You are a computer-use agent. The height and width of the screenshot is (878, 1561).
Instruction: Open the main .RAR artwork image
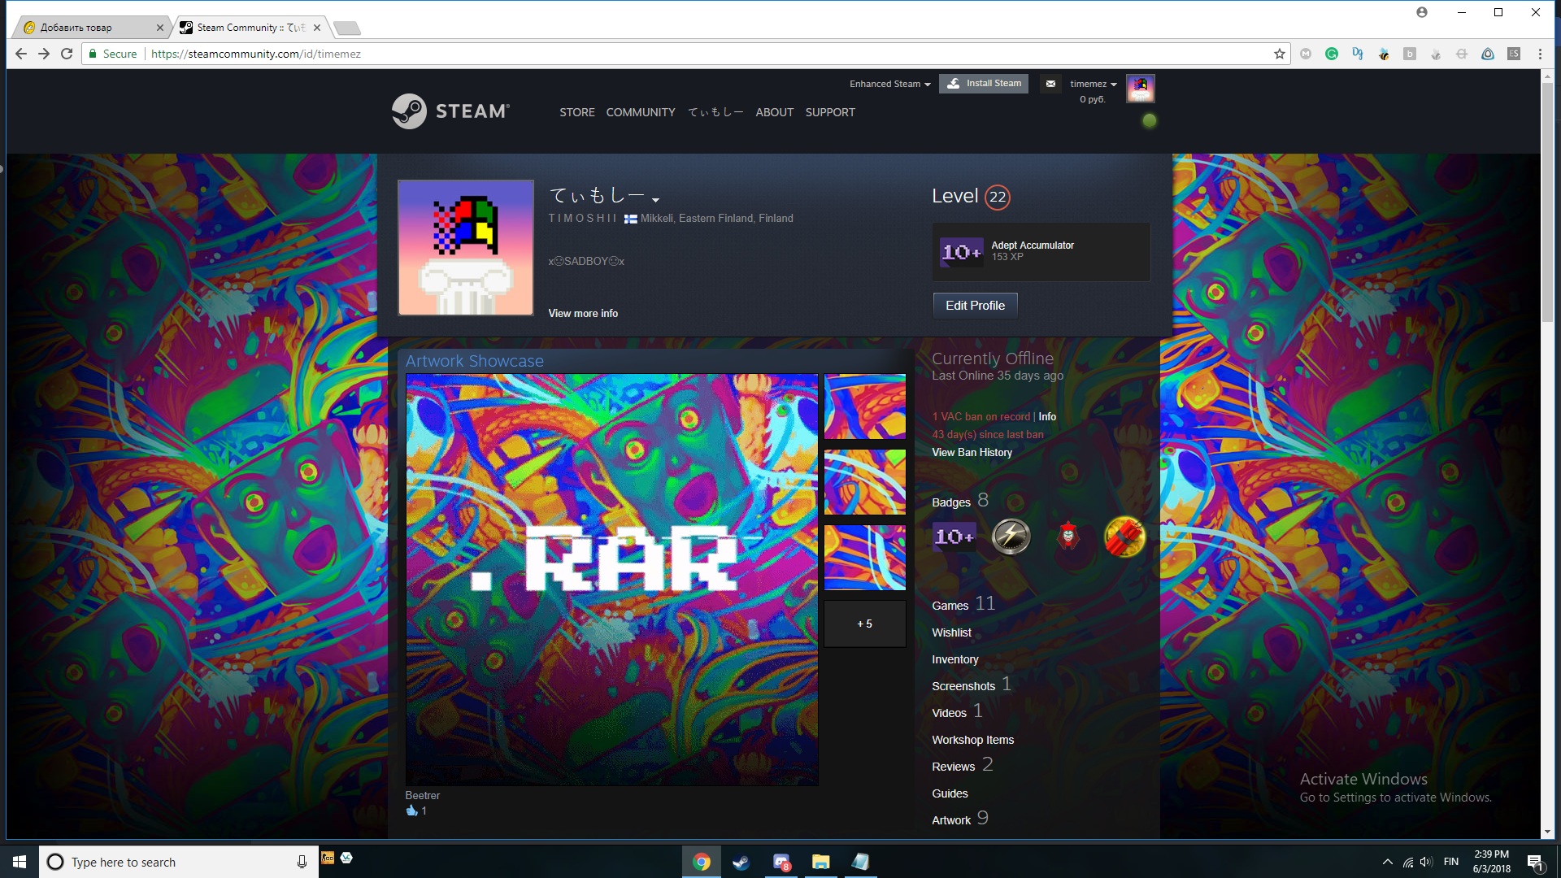click(x=612, y=580)
